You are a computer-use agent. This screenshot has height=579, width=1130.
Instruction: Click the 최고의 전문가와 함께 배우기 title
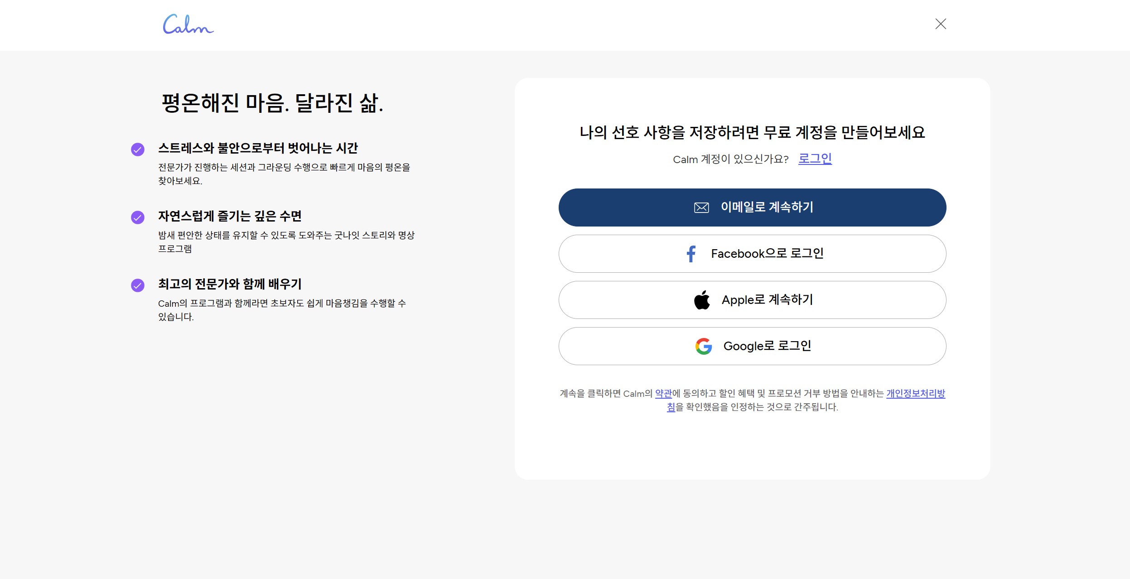coord(230,284)
